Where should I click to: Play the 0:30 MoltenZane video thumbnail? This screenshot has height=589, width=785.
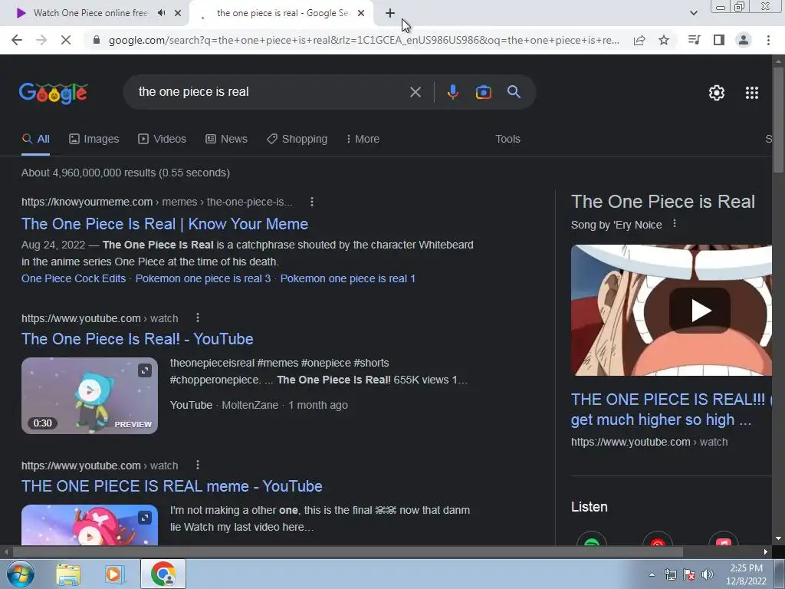click(x=90, y=395)
